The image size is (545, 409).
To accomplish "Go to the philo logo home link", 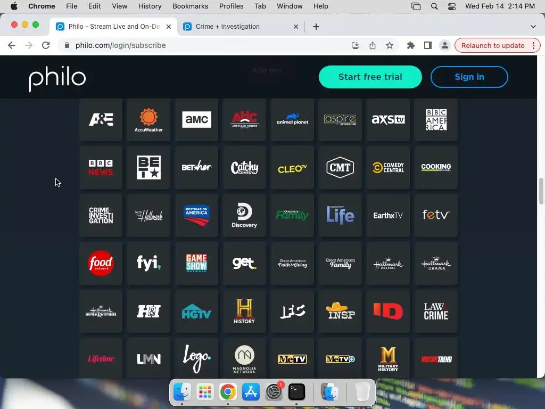I will tap(57, 78).
